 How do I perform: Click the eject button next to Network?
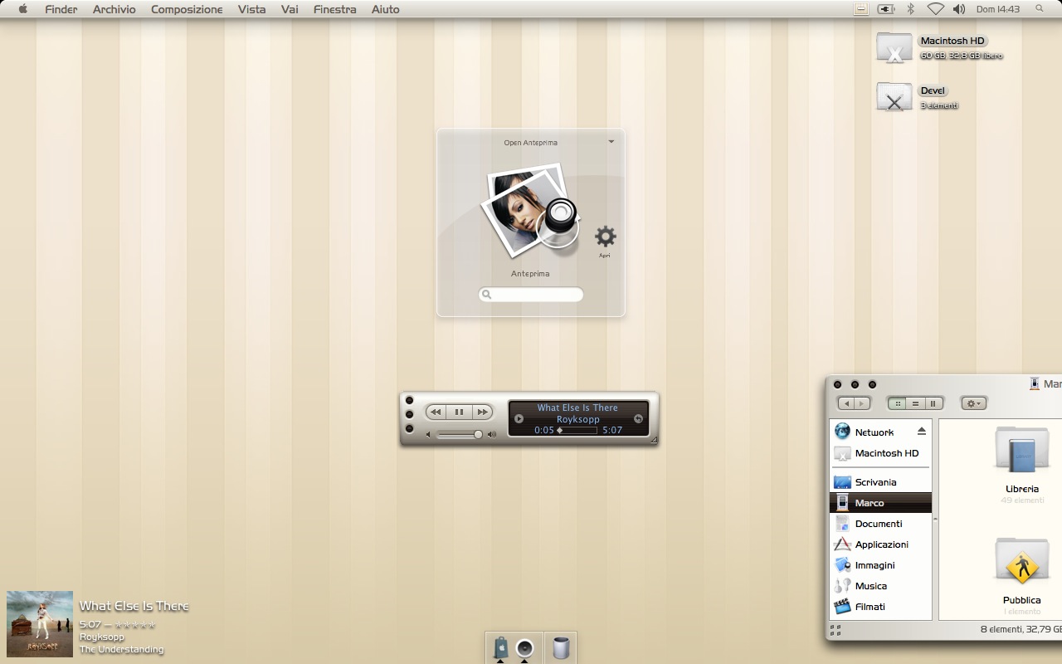pyautogui.click(x=921, y=432)
